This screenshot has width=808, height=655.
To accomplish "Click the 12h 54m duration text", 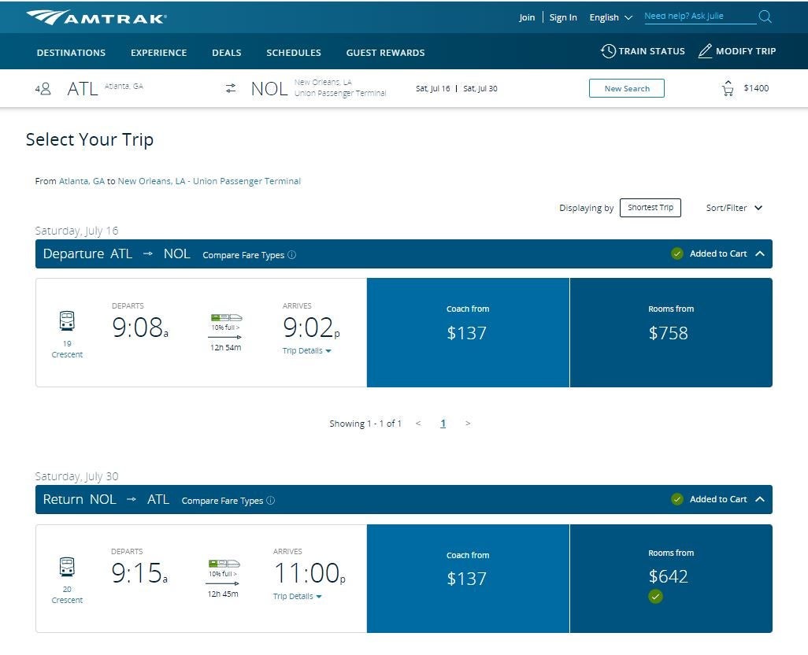I will click(226, 348).
